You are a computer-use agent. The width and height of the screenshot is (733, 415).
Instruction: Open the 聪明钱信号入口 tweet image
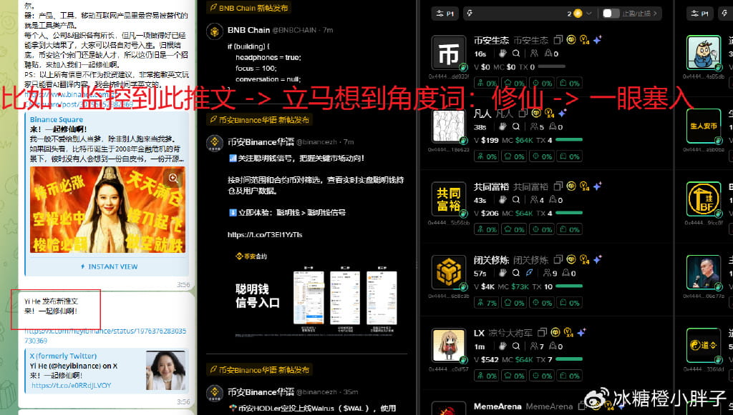point(316,296)
